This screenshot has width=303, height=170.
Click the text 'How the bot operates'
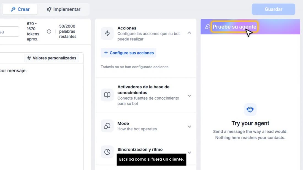click(x=137, y=129)
